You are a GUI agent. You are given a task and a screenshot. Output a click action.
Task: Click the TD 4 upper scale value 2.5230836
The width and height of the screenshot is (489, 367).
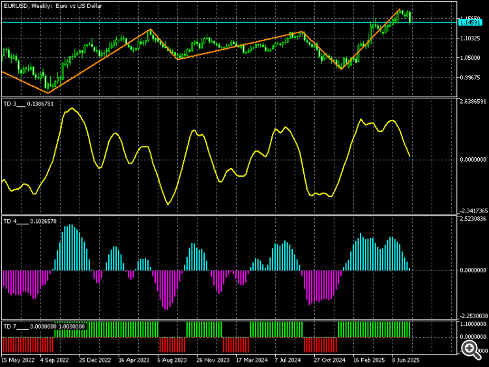point(473,219)
